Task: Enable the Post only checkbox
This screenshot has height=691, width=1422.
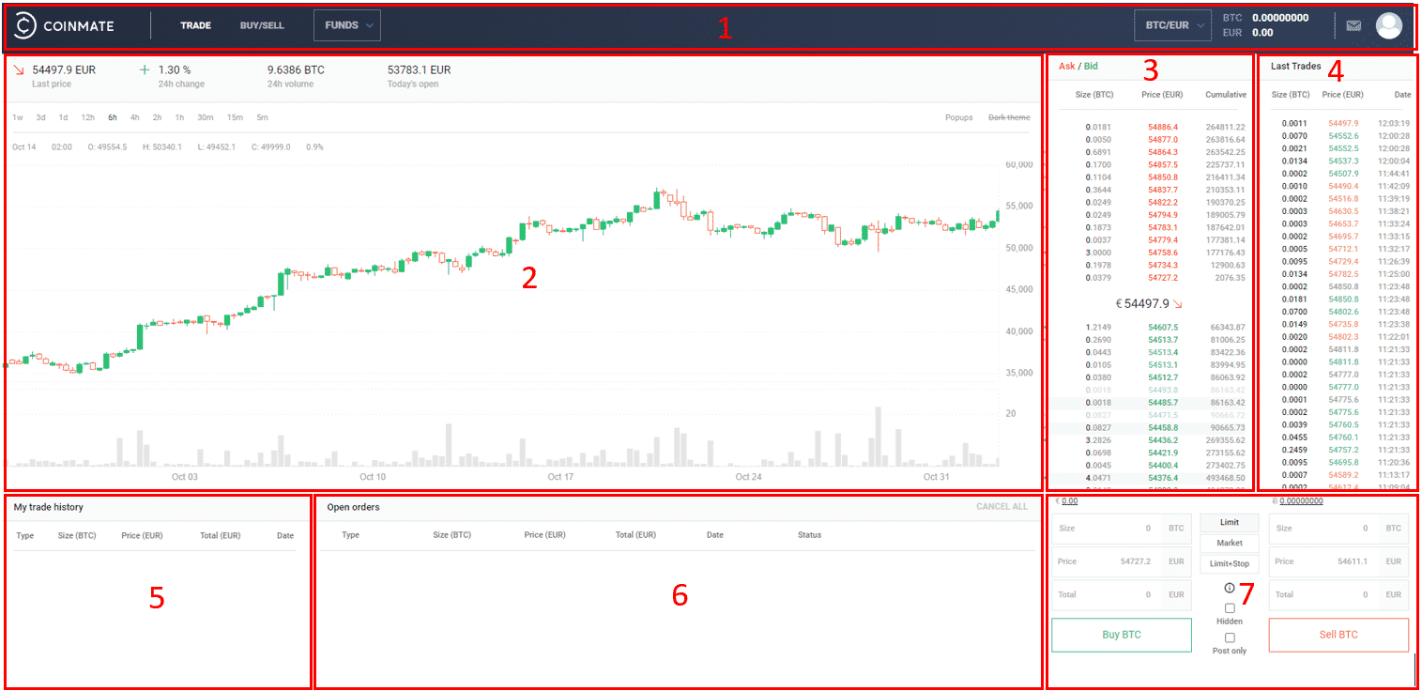Action: point(1230,638)
